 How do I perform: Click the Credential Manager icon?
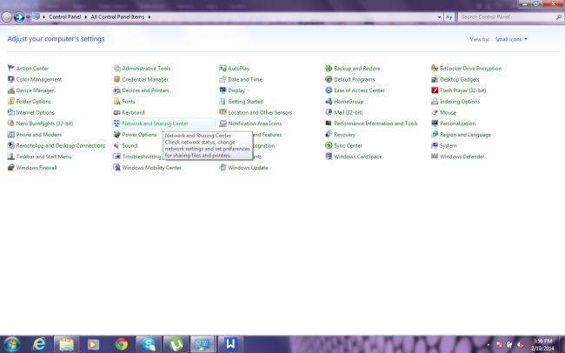click(x=116, y=79)
